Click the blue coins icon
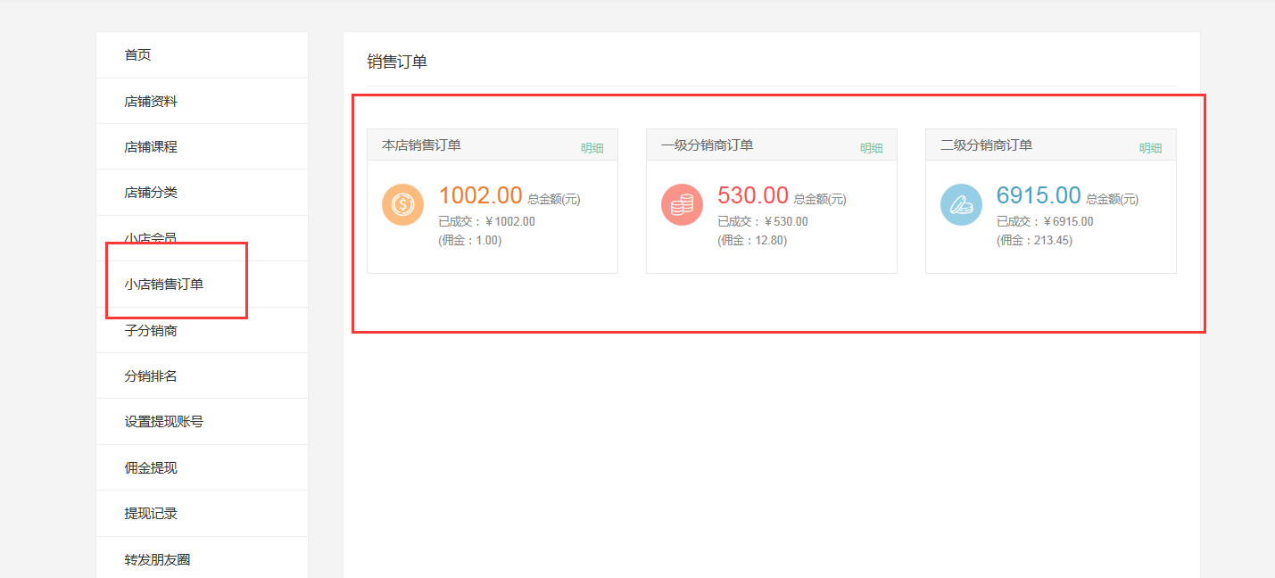The image size is (1275, 578). point(961,204)
